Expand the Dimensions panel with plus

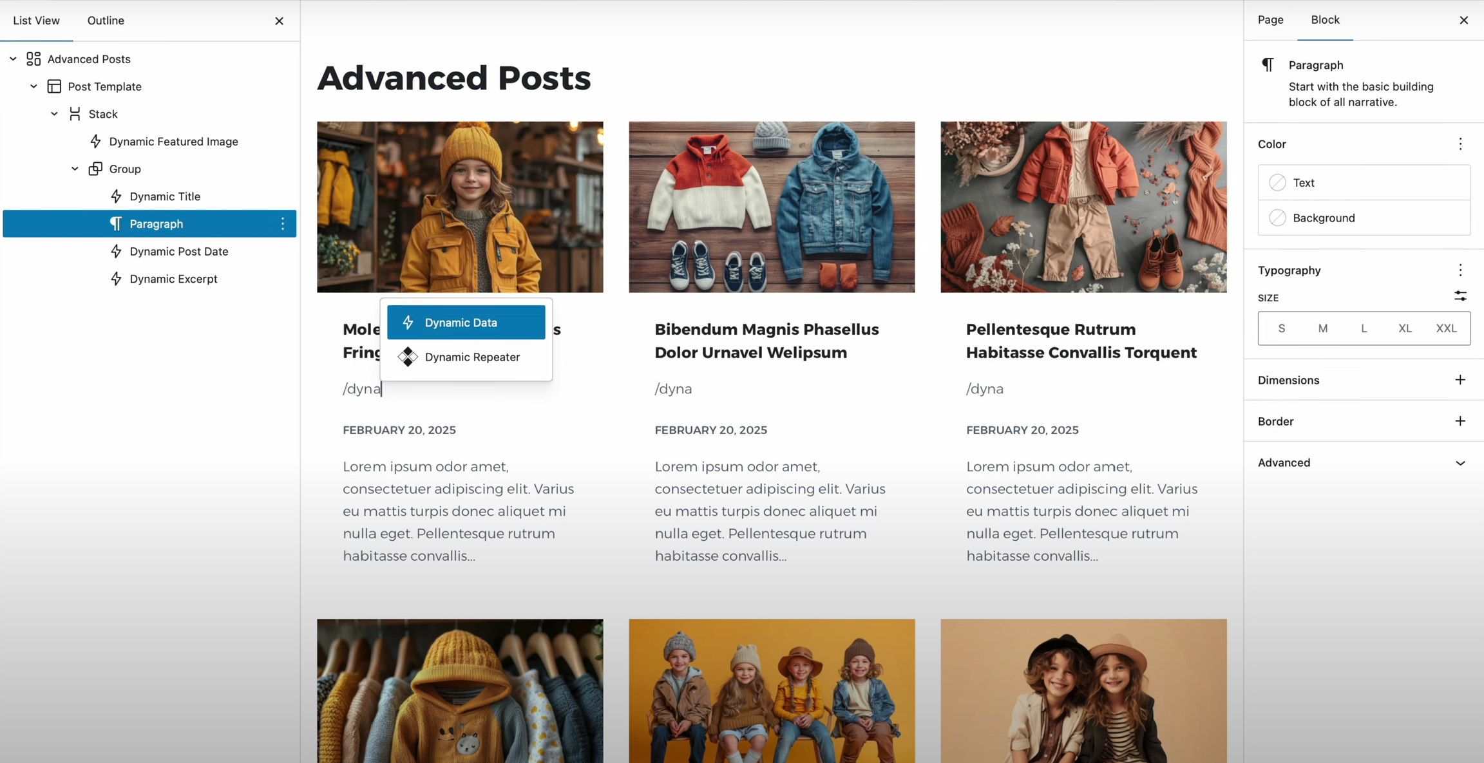[x=1460, y=380]
